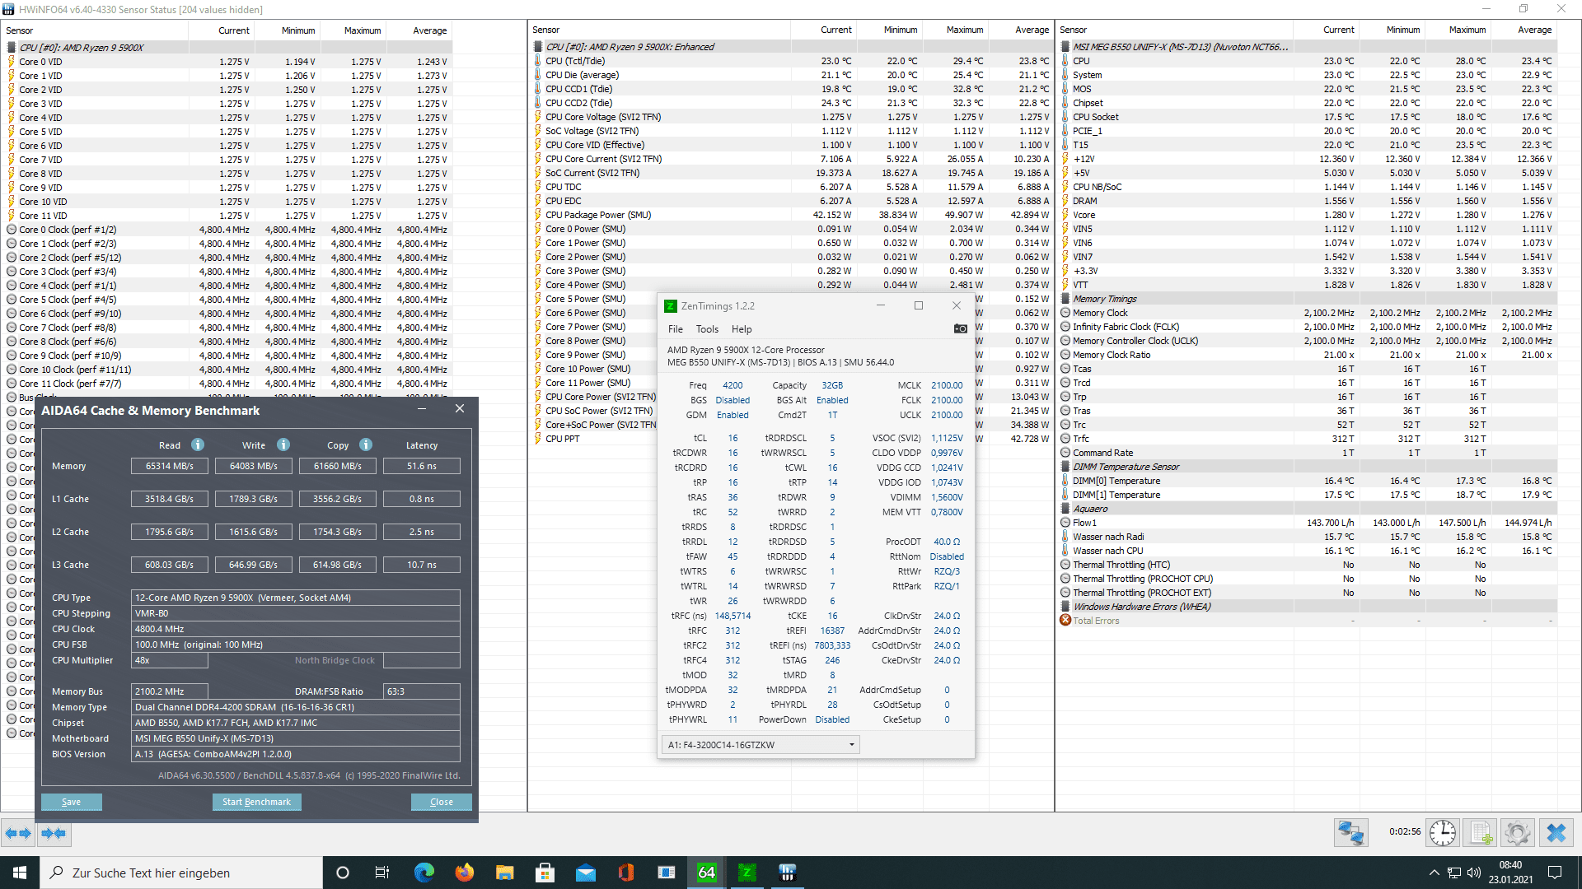Click the log file with plus icon

coord(1480,833)
